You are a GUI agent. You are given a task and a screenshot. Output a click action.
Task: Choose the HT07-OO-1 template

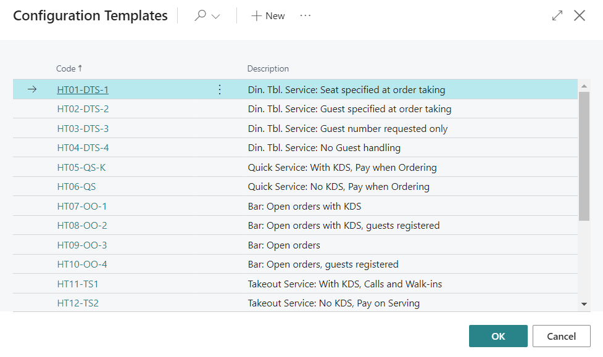pos(82,207)
